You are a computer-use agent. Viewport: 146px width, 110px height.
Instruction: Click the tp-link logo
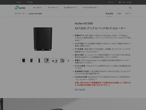(x=20, y=8)
